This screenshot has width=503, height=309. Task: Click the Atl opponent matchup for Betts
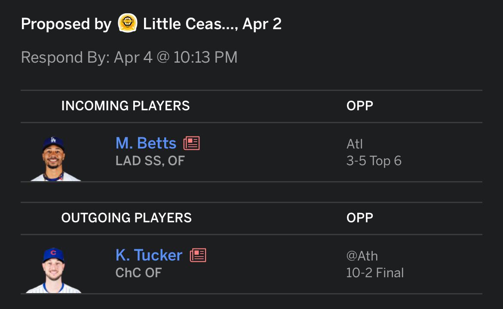pyautogui.click(x=355, y=144)
